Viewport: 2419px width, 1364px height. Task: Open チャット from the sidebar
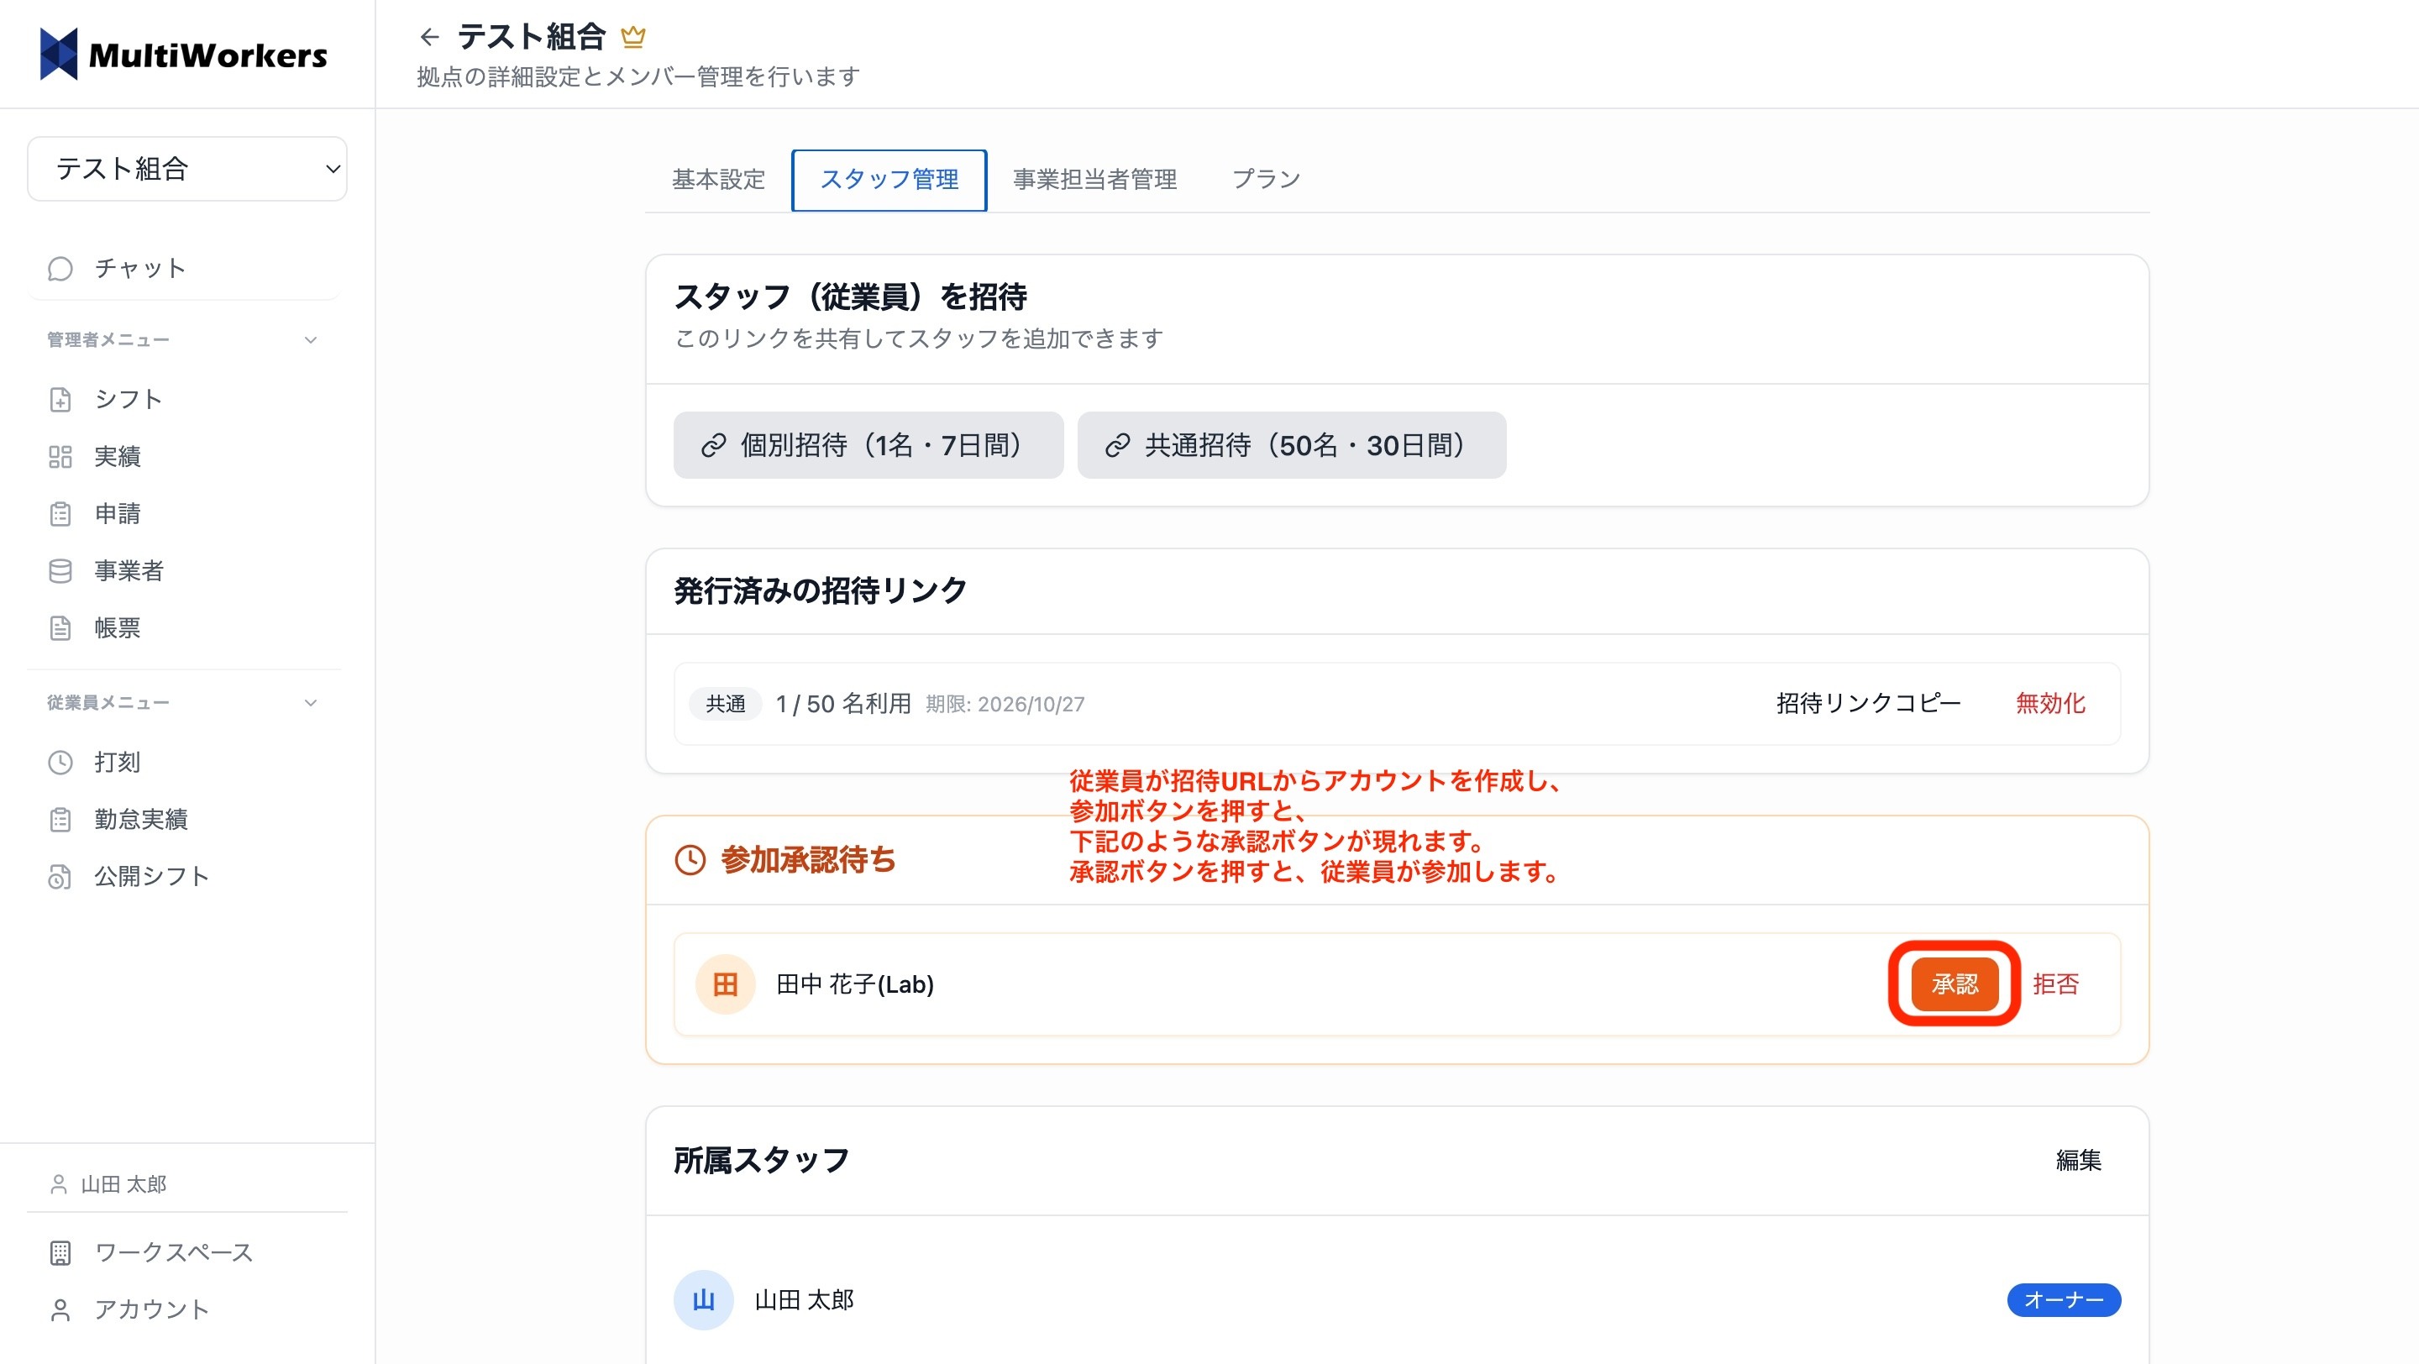(184, 269)
